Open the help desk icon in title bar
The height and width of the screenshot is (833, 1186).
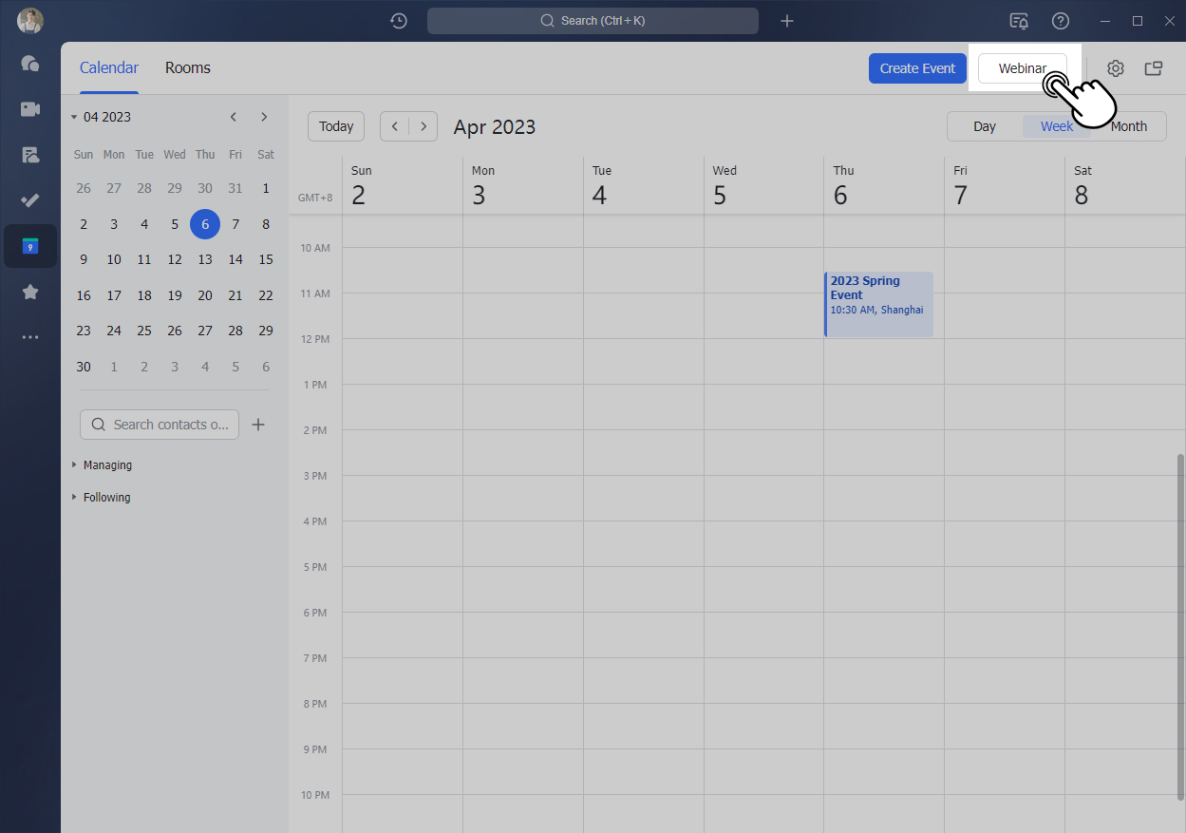tap(1019, 21)
